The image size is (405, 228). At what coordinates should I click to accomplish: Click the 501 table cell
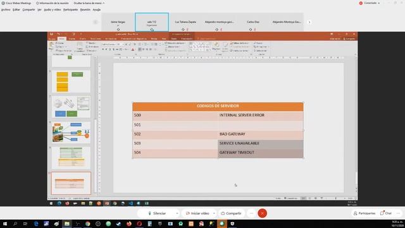pos(175,125)
